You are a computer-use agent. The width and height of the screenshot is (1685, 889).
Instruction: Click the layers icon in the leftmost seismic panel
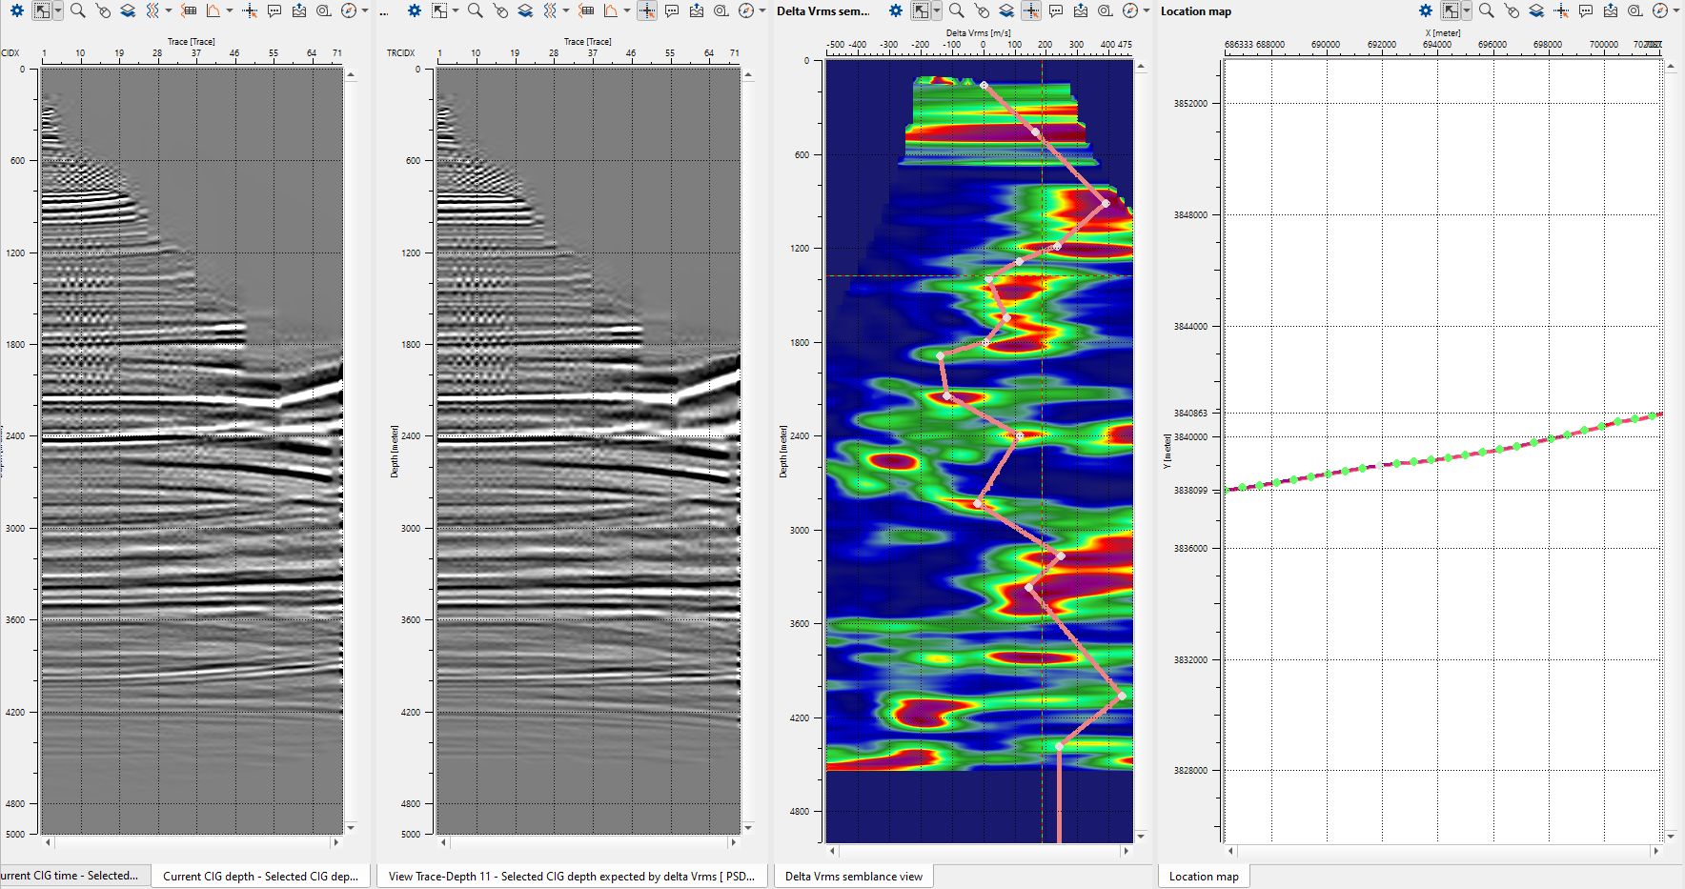128,10
